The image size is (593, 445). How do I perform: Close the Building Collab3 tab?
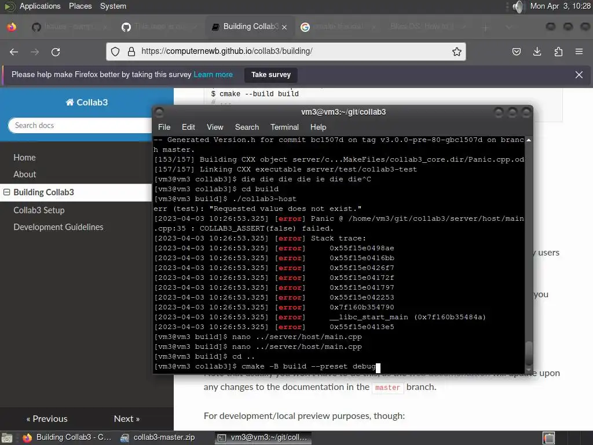click(284, 27)
